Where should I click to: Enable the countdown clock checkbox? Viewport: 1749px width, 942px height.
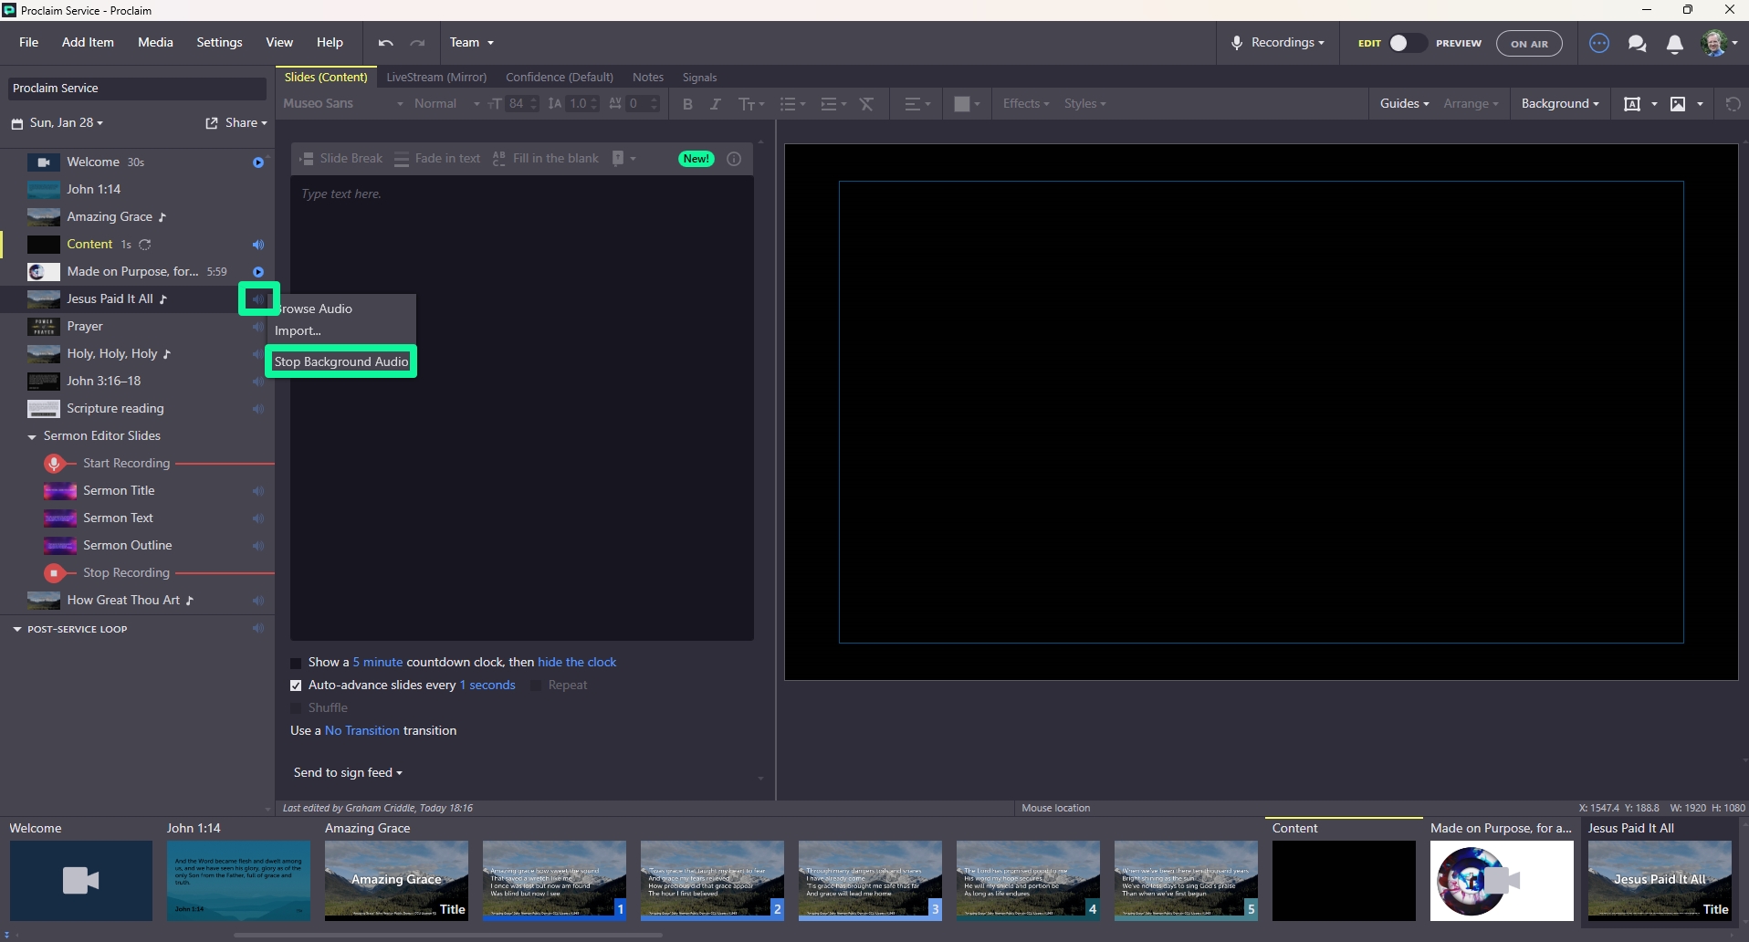pos(296,663)
